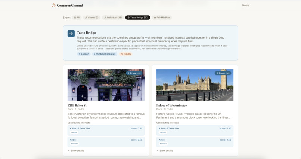Click Contributing interests label in 221B card
The width and height of the screenshot is (301, 159).
[79, 123]
